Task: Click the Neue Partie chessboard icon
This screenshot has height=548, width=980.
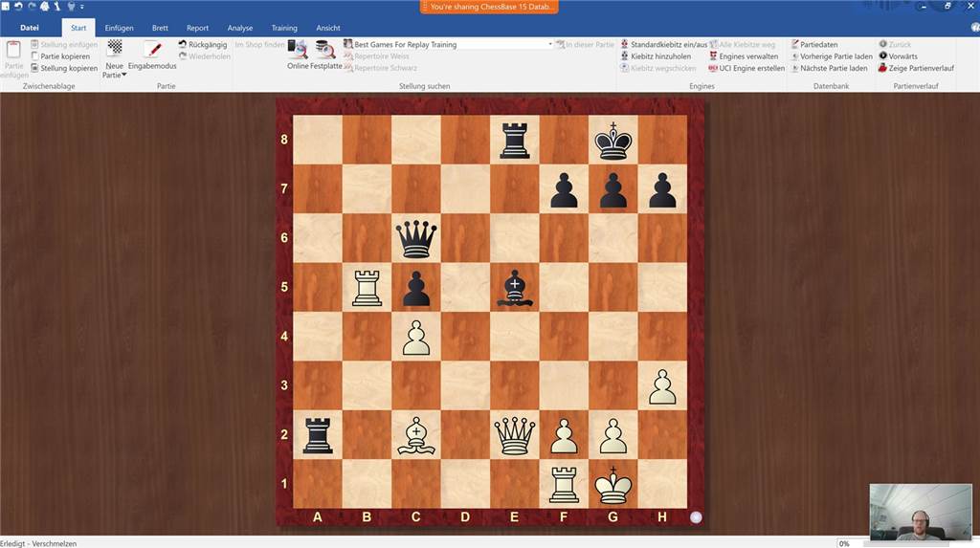Action: click(115, 48)
